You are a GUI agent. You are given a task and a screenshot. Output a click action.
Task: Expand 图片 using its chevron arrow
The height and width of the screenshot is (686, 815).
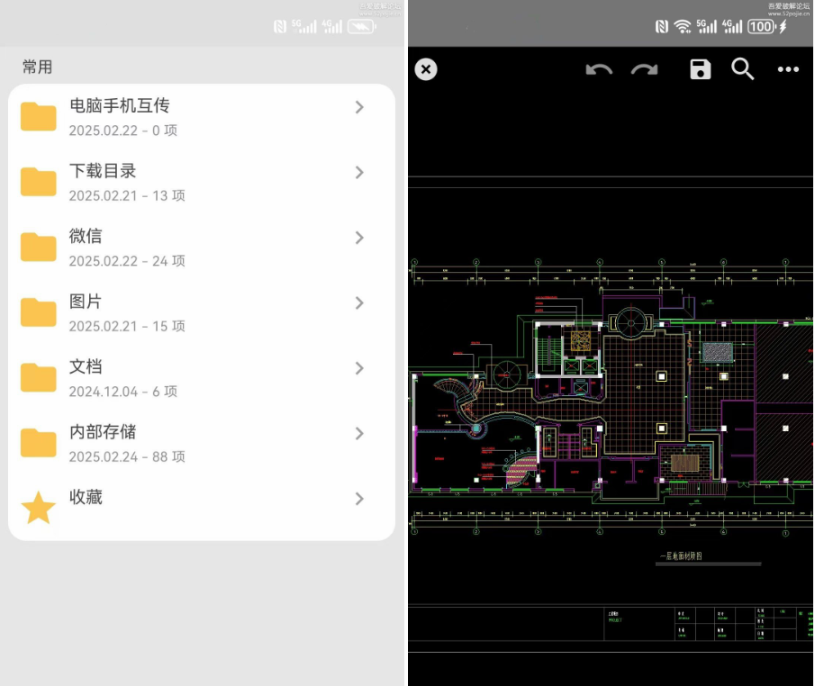coord(359,303)
